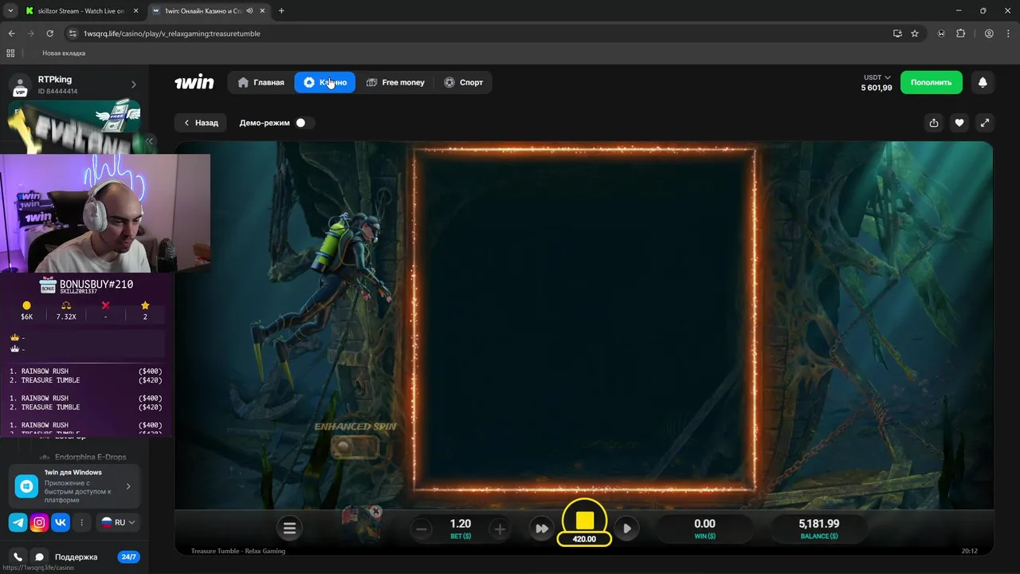Image resolution: width=1020 pixels, height=574 pixels.
Task: Click the address bar URL
Action: (172, 33)
